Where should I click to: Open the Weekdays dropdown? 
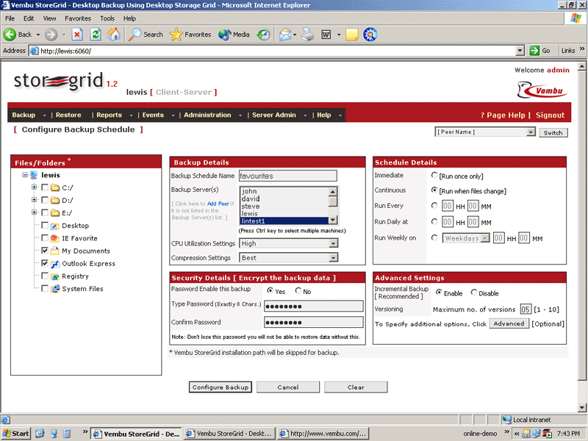tap(485, 238)
